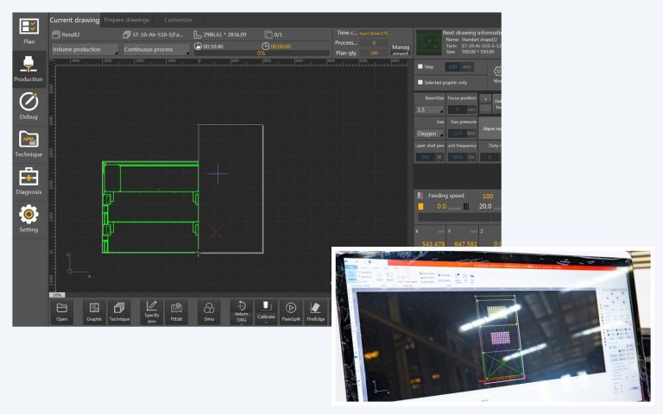
Task: Click the Result2 file icon
Action: [56, 34]
